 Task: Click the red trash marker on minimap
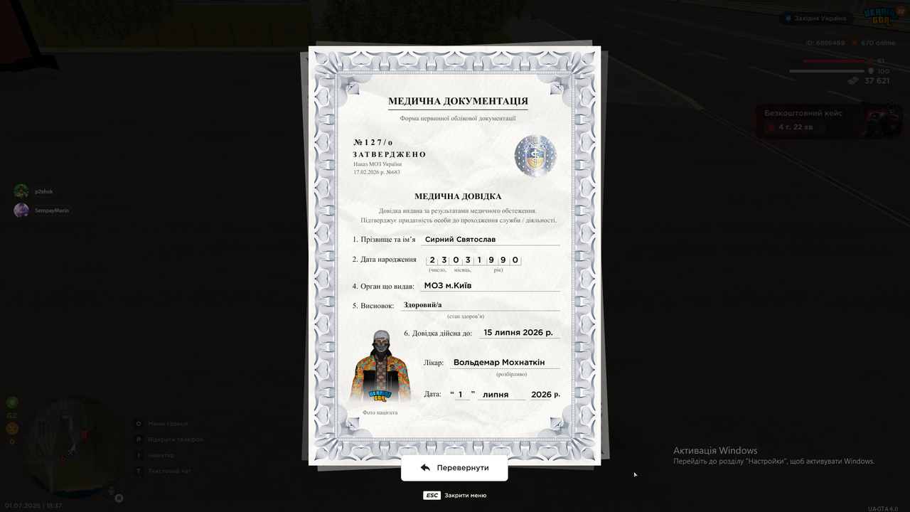pyautogui.click(x=84, y=434)
